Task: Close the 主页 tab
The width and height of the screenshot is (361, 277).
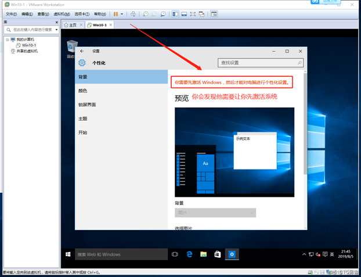Action: click(x=81, y=25)
